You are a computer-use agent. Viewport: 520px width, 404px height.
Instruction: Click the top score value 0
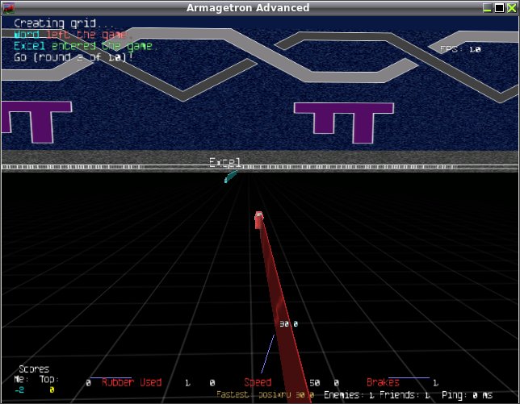(x=52, y=390)
